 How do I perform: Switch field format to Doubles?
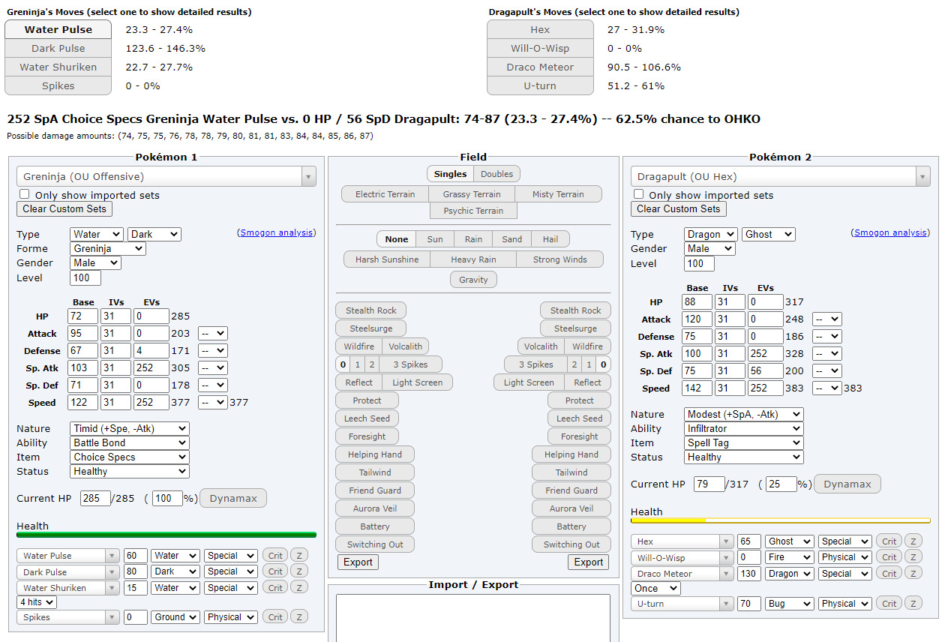point(497,174)
